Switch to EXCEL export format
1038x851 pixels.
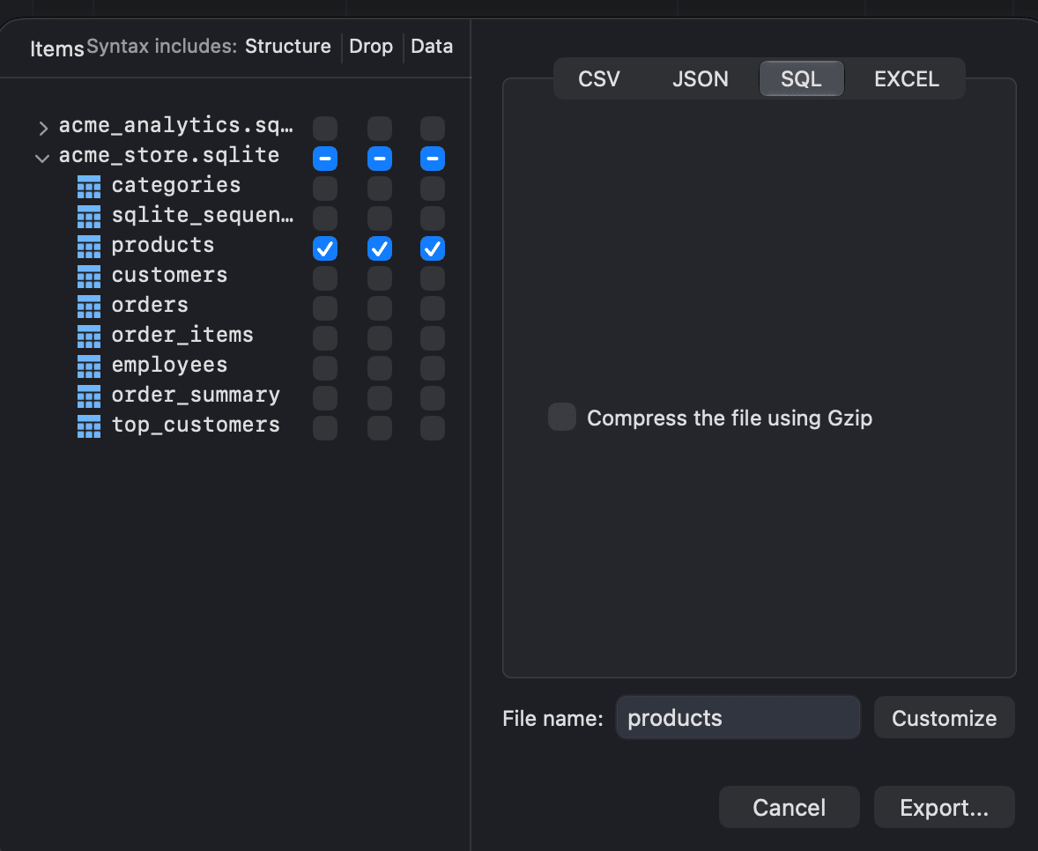click(906, 78)
